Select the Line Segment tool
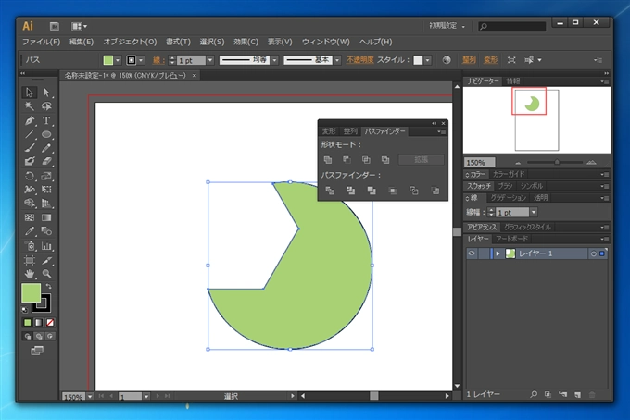The width and height of the screenshot is (630, 420). point(29,134)
